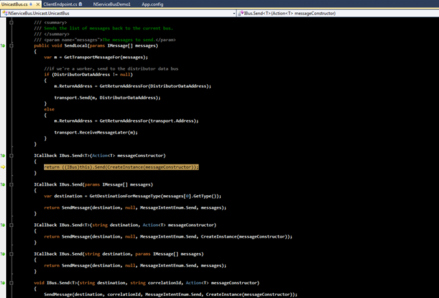439x298 pixels.
Task: Click 'ICallback IBus.Send<T>(string destination, Action<T>' signature
Action: [x=125, y=225]
